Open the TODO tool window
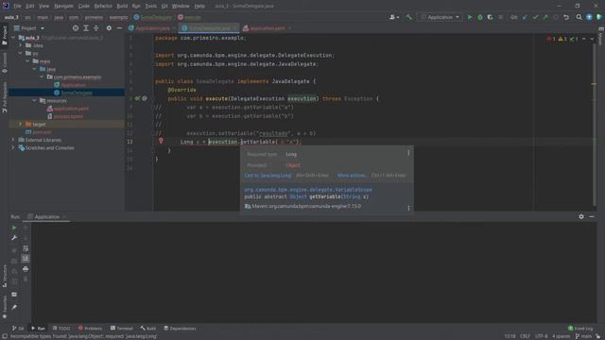 pyautogui.click(x=61, y=329)
